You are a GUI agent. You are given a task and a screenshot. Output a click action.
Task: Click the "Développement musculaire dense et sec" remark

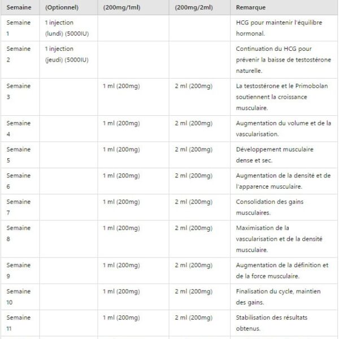coord(274,155)
